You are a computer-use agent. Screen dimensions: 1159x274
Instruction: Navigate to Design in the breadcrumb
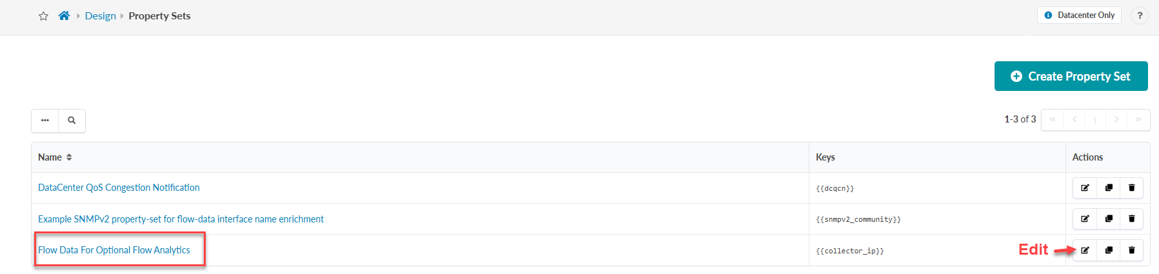[100, 16]
